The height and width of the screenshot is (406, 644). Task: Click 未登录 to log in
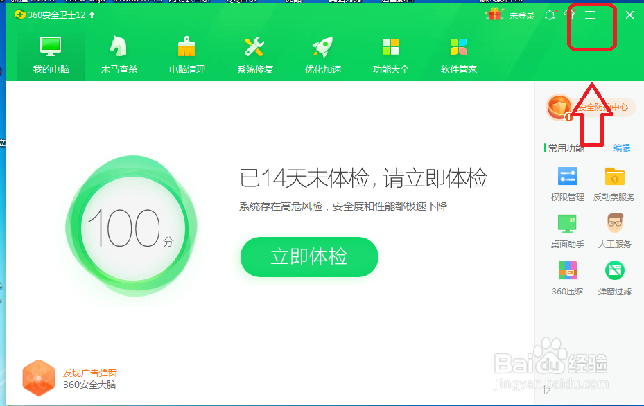pos(521,16)
